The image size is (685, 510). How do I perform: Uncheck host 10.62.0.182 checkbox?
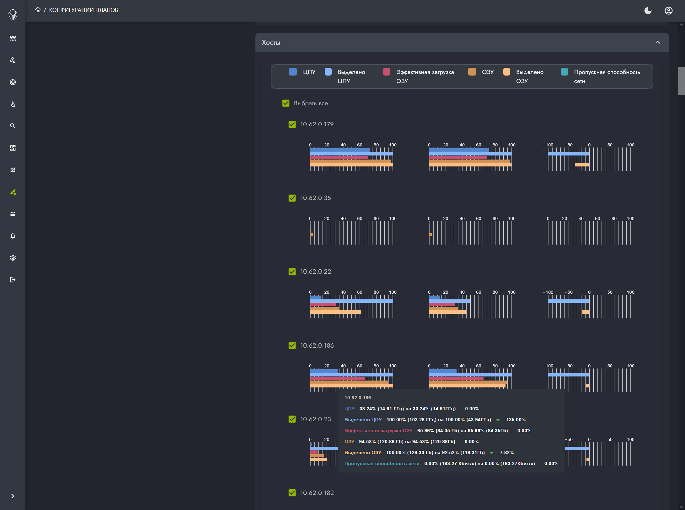pos(292,493)
